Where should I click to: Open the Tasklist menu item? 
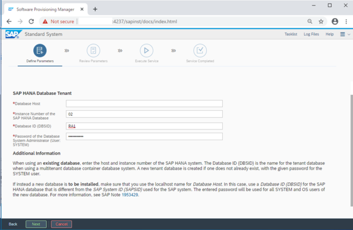290,34
